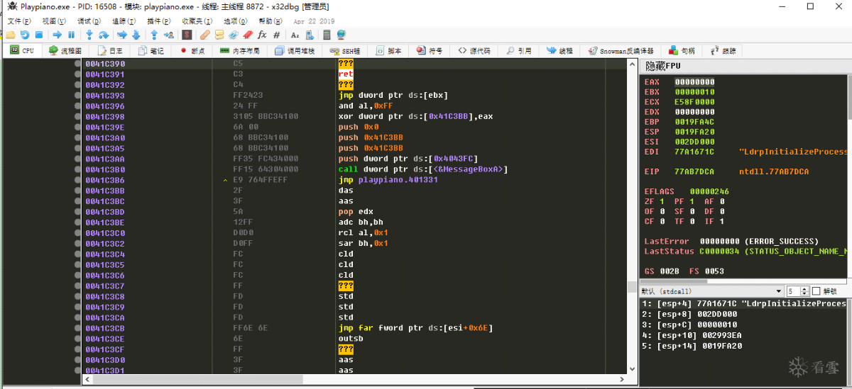Open the patches bandage icon
The image size is (852, 389).
[204, 35]
